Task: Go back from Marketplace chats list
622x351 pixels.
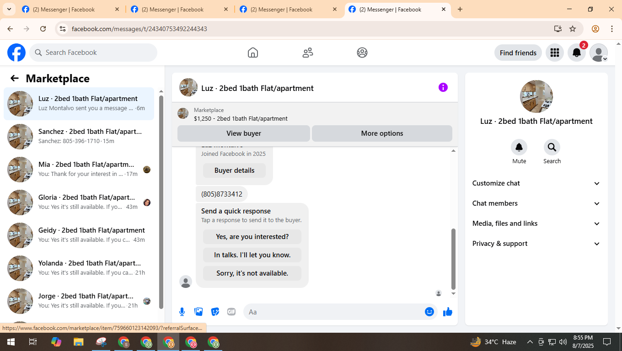Action: [15, 78]
